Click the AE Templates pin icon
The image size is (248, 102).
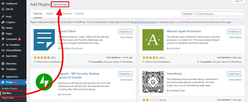(x=3, y=45)
